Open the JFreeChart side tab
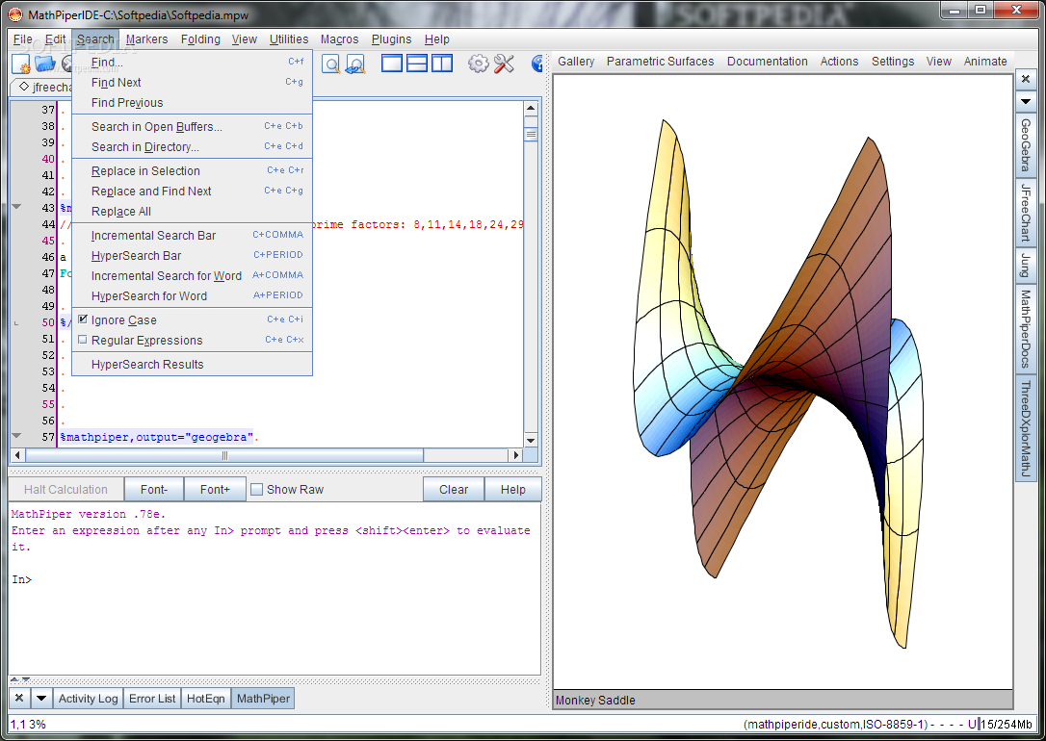Viewport: 1046px width, 741px height. coord(1026,214)
